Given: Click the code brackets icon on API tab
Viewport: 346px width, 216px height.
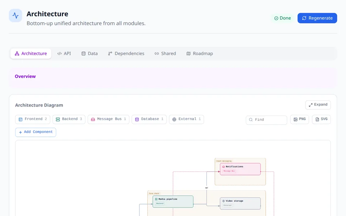Looking at the screenshot, I should pyautogui.click(x=59, y=54).
